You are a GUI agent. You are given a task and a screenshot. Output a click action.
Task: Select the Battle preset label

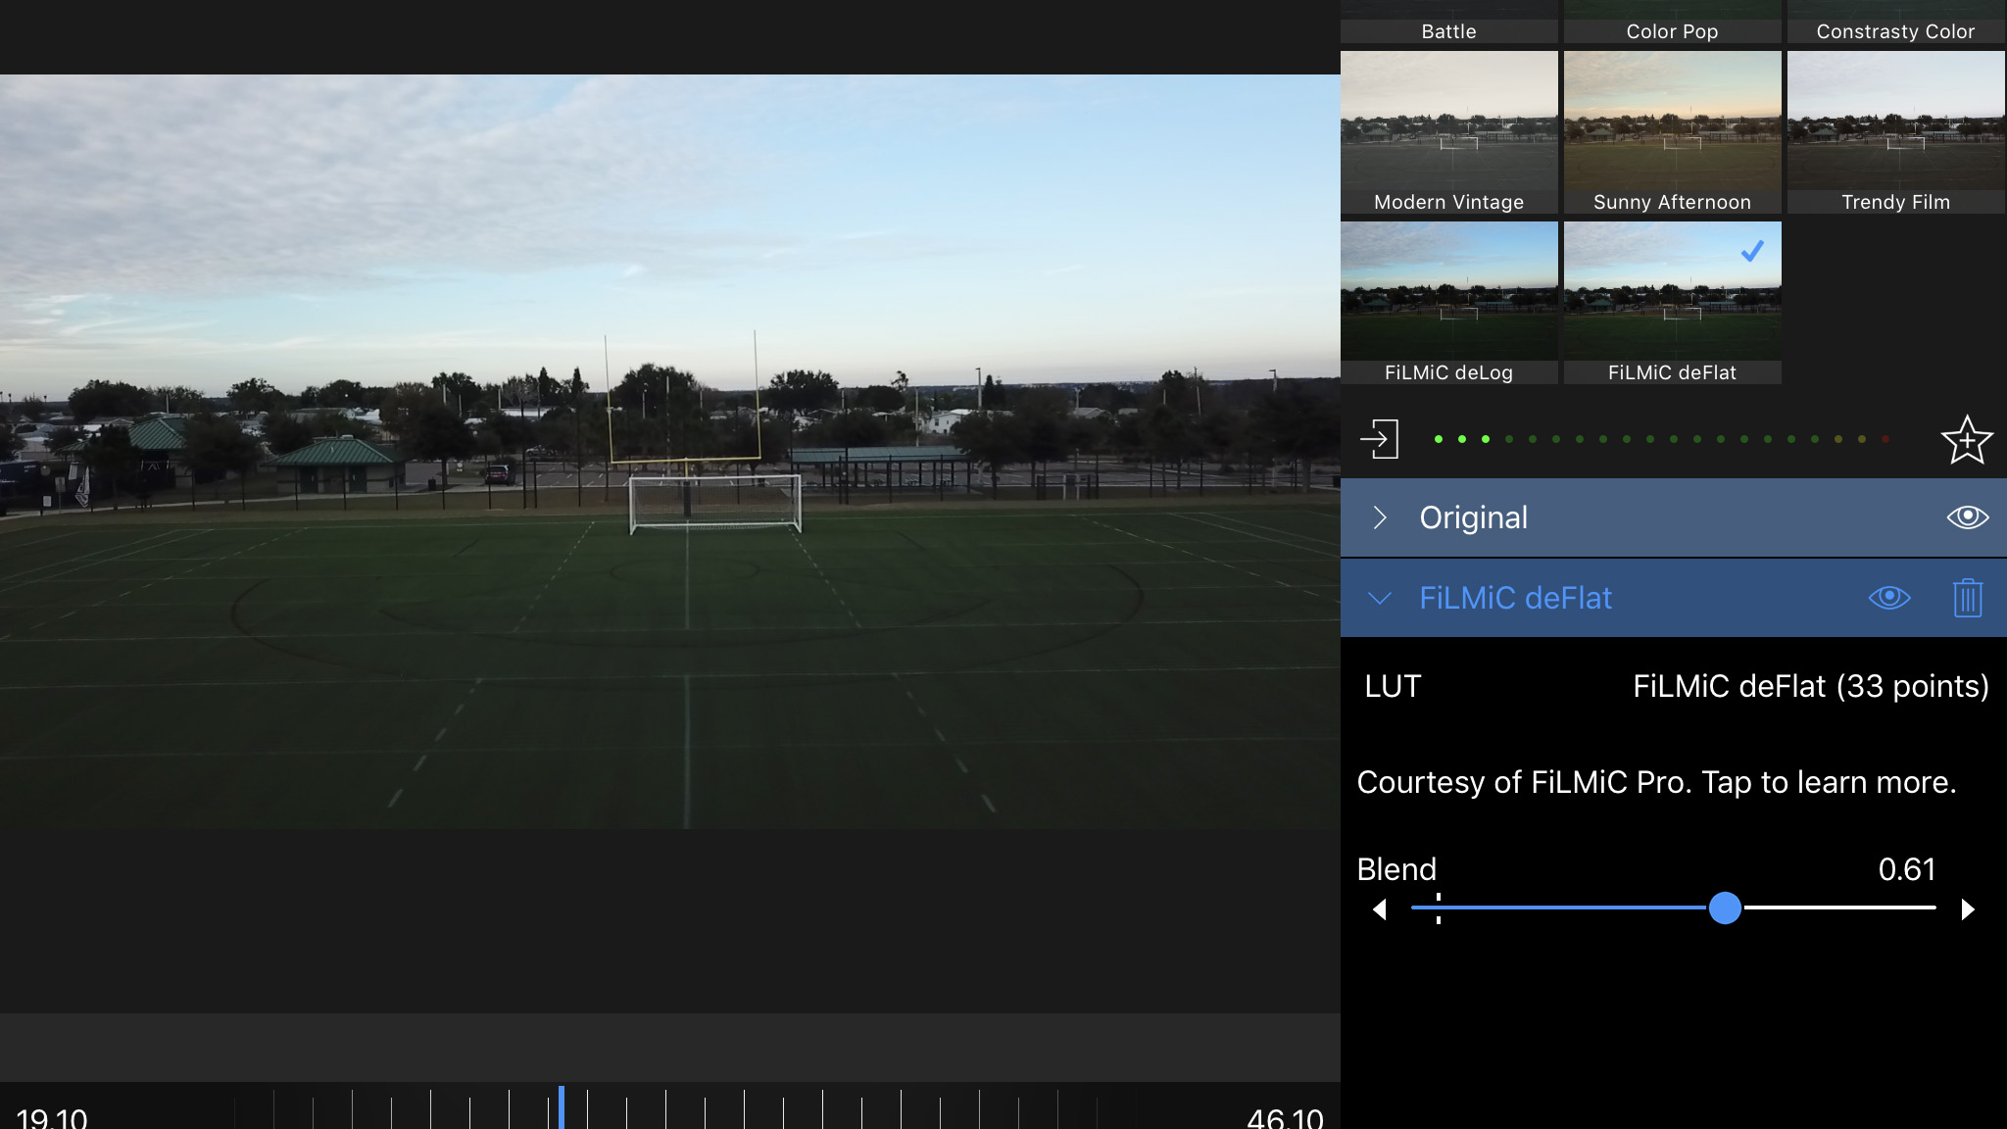click(x=1448, y=31)
